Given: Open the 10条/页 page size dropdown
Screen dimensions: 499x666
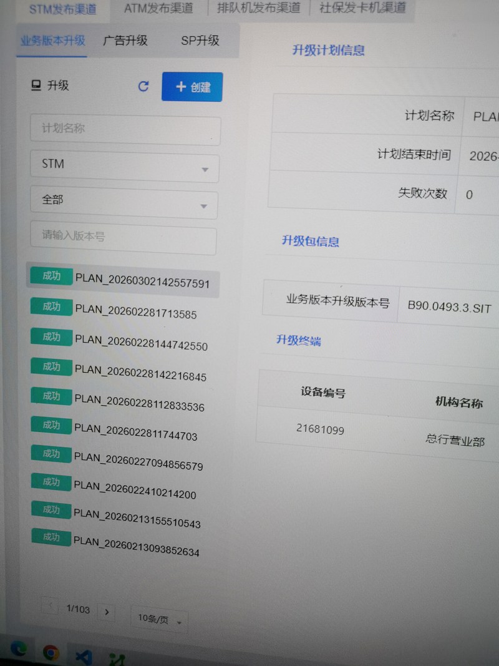Looking at the screenshot, I should (159, 619).
